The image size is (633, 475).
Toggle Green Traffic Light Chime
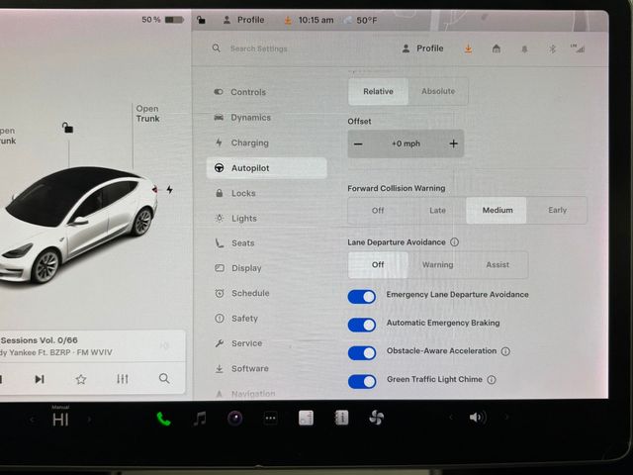point(362,380)
